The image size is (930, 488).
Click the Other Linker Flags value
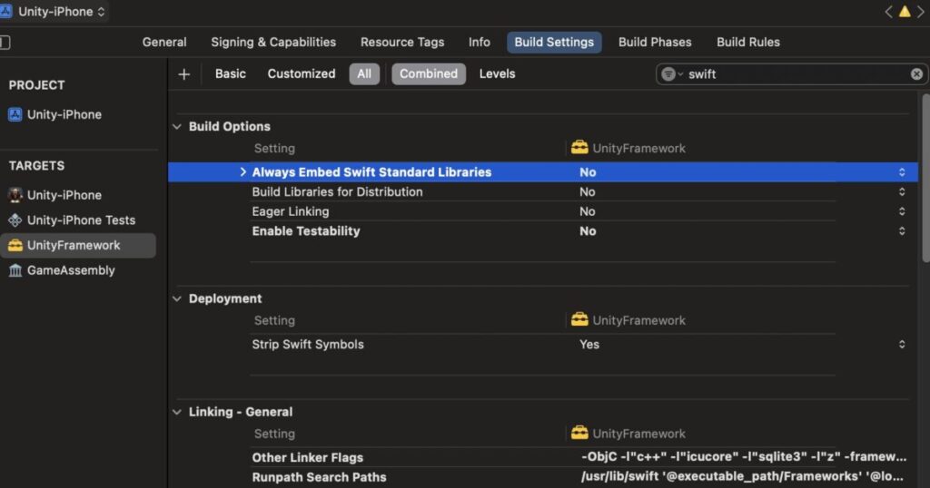click(744, 456)
